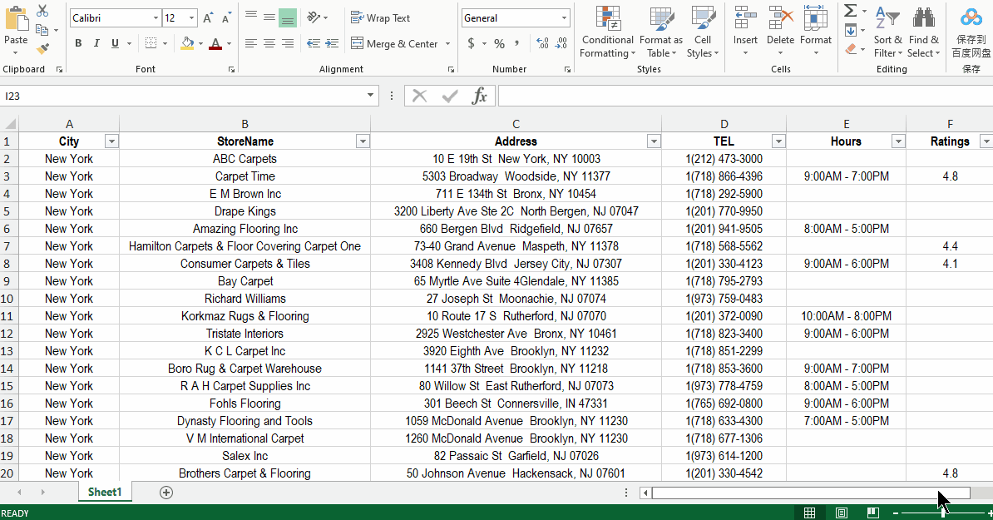Click the Fill down arrow icon
Viewport: 993px width, 520px height.
click(851, 30)
